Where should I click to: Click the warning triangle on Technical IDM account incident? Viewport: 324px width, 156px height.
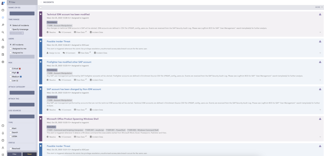pyautogui.click(x=320, y=14)
